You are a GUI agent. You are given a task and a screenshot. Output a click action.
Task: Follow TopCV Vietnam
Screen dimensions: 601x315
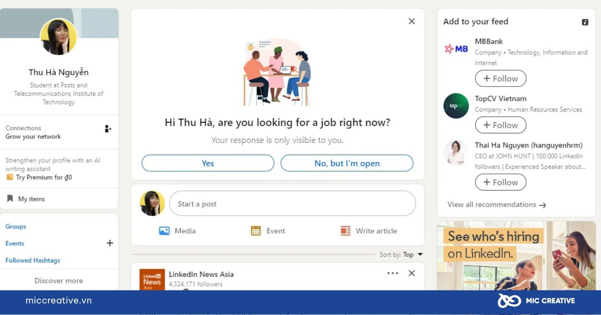coord(501,125)
